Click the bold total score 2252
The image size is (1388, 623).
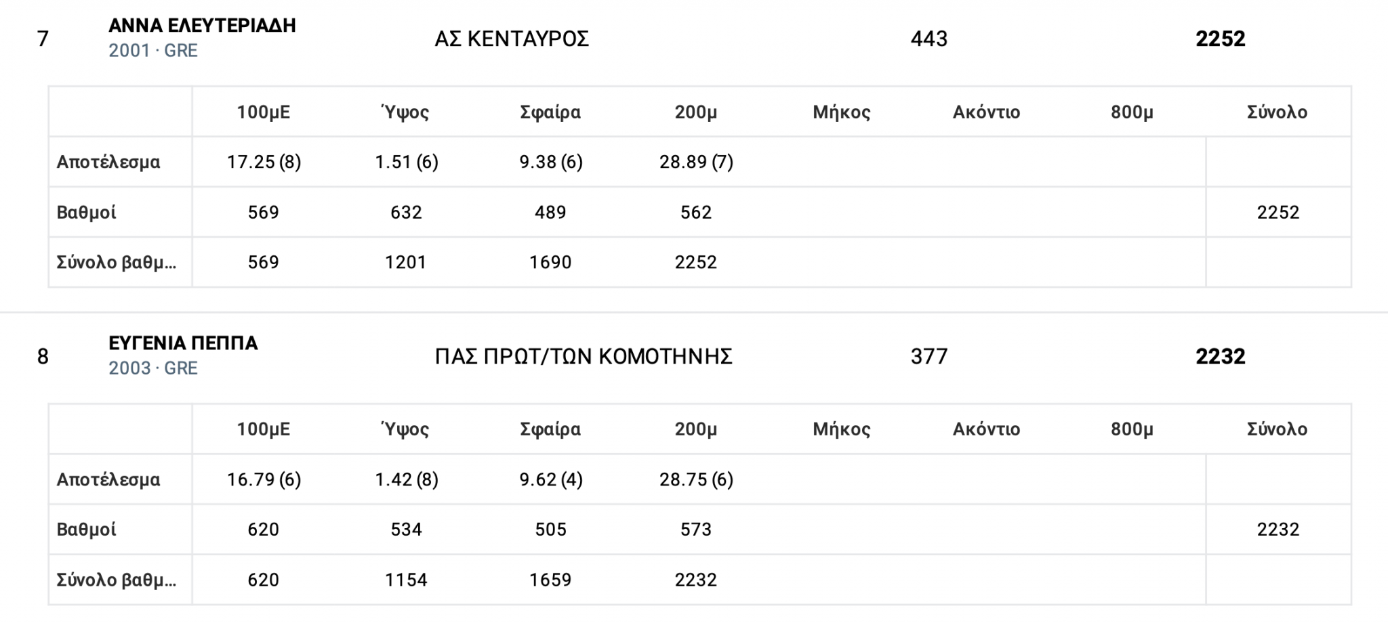coord(1220,39)
